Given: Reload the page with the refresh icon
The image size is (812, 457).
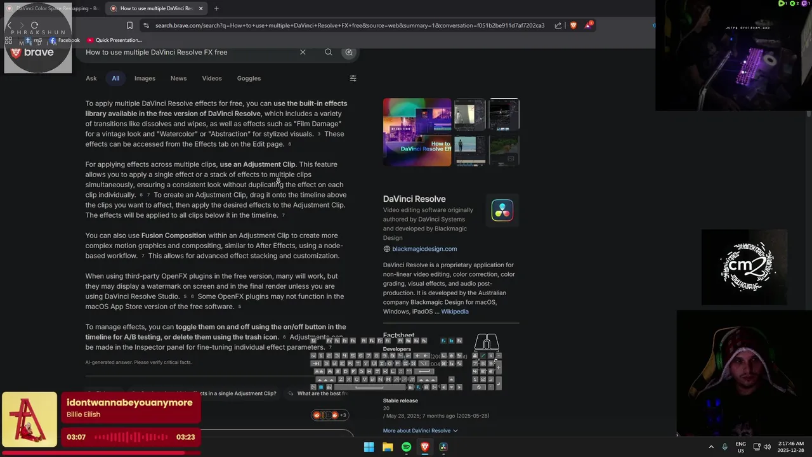Looking at the screenshot, I should tap(34, 25).
